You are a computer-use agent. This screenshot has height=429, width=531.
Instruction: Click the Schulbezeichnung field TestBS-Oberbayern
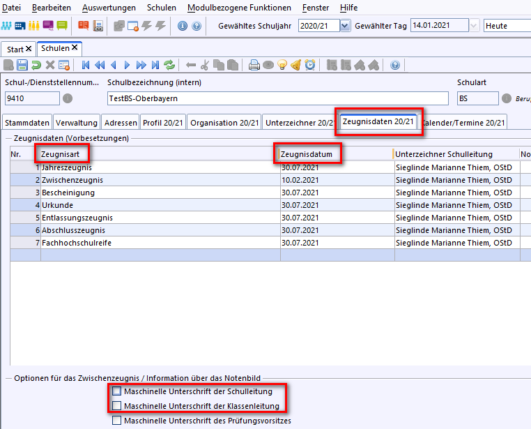[x=277, y=98]
